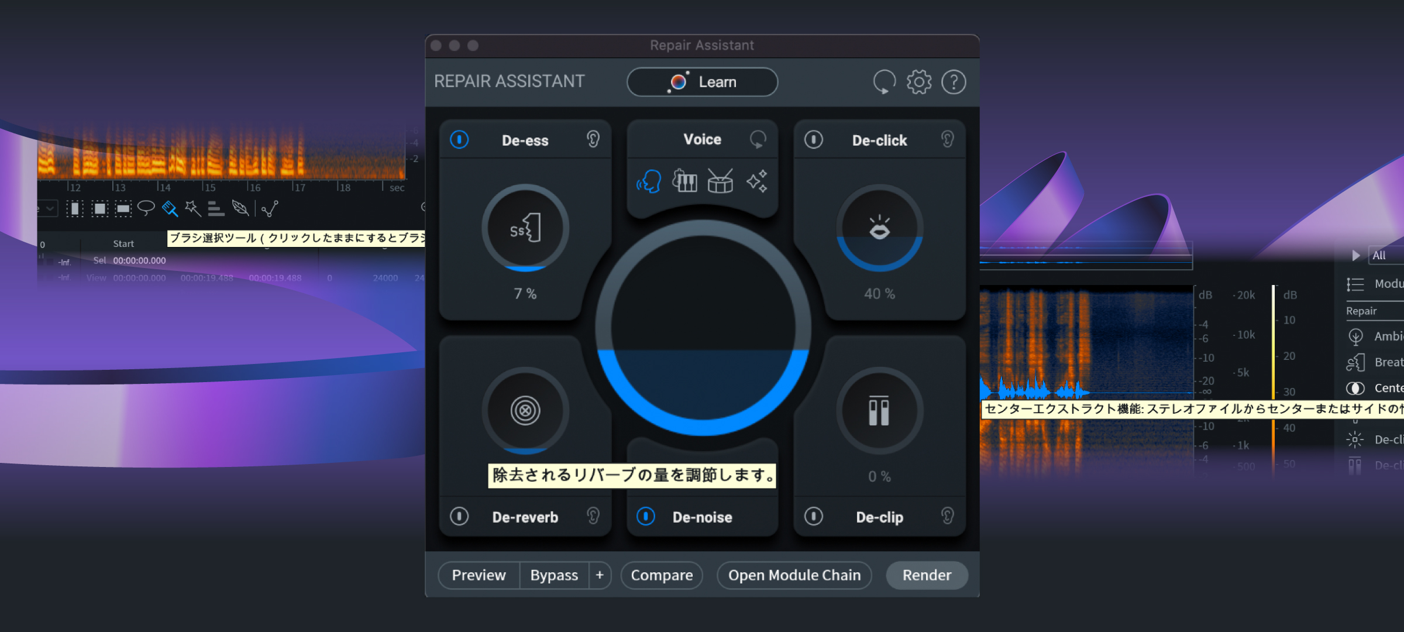Image resolution: width=1404 pixels, height=632 pixels.
Task: Click the Render button
Action: coord(927,575)
